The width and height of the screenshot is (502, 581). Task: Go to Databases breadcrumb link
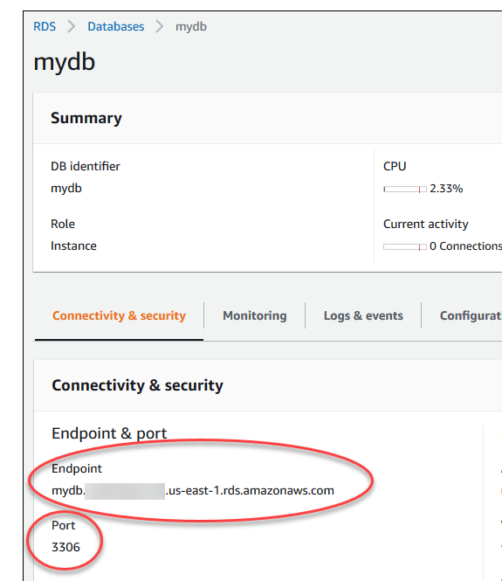pos(115,27)
